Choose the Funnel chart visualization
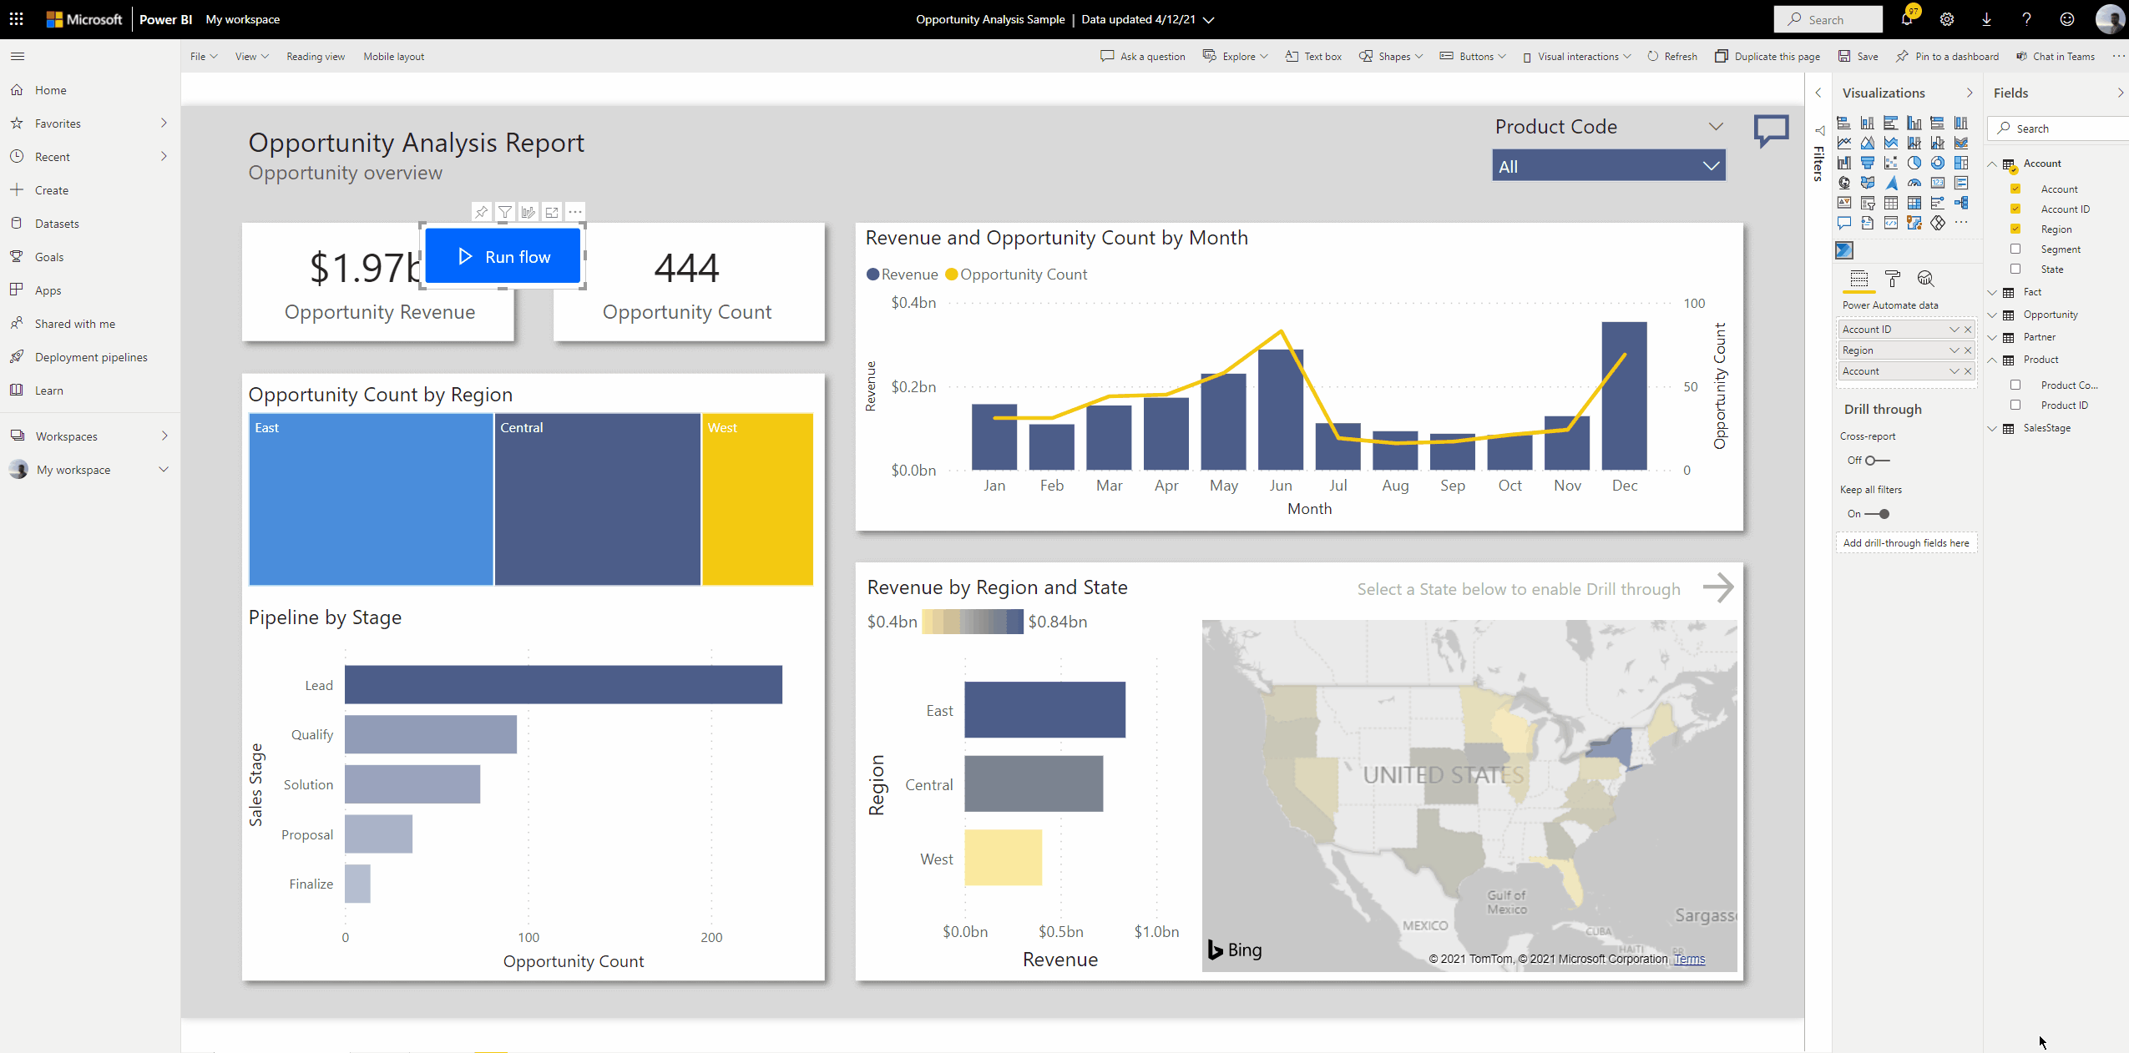Screen dimensions: 2129x1053 point(1868,164)
